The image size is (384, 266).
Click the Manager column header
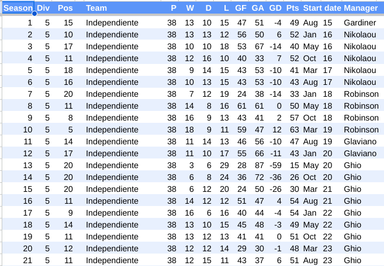[x=360, y=8]
